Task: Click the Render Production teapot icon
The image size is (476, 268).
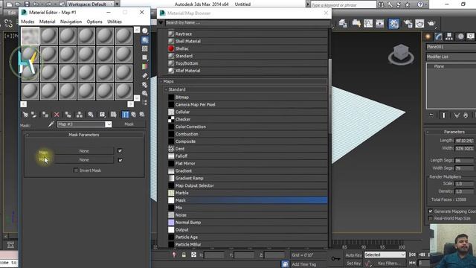Action: tap(431, 23)
